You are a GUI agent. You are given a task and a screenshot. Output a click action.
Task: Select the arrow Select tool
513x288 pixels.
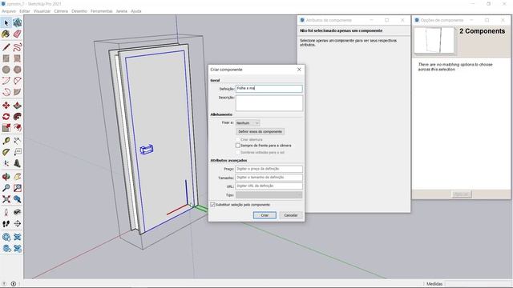(x=6, y=22)
